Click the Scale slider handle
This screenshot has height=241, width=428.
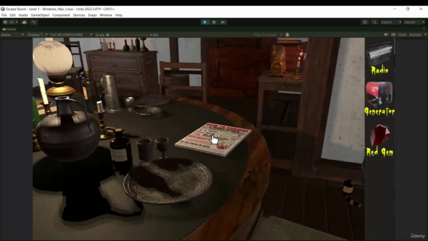click(x=108, y=35)
